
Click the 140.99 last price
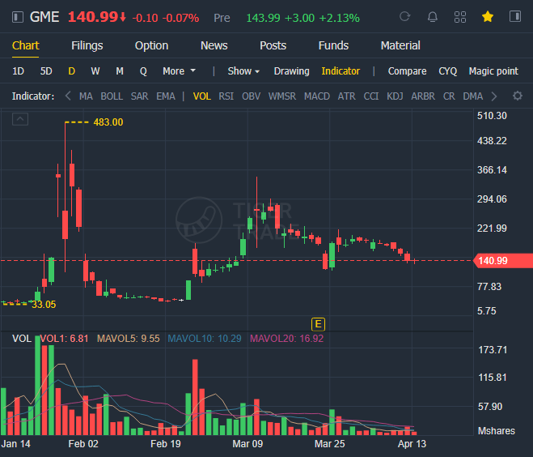coord(94,17)
